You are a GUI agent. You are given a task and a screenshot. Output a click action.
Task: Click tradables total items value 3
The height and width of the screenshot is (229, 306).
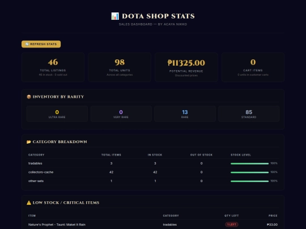[111, 163]
